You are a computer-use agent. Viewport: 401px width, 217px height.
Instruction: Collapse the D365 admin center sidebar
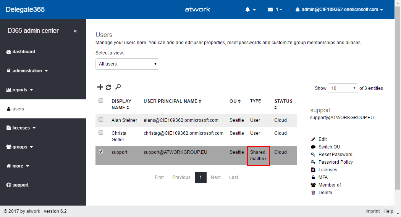pos(75,31)
